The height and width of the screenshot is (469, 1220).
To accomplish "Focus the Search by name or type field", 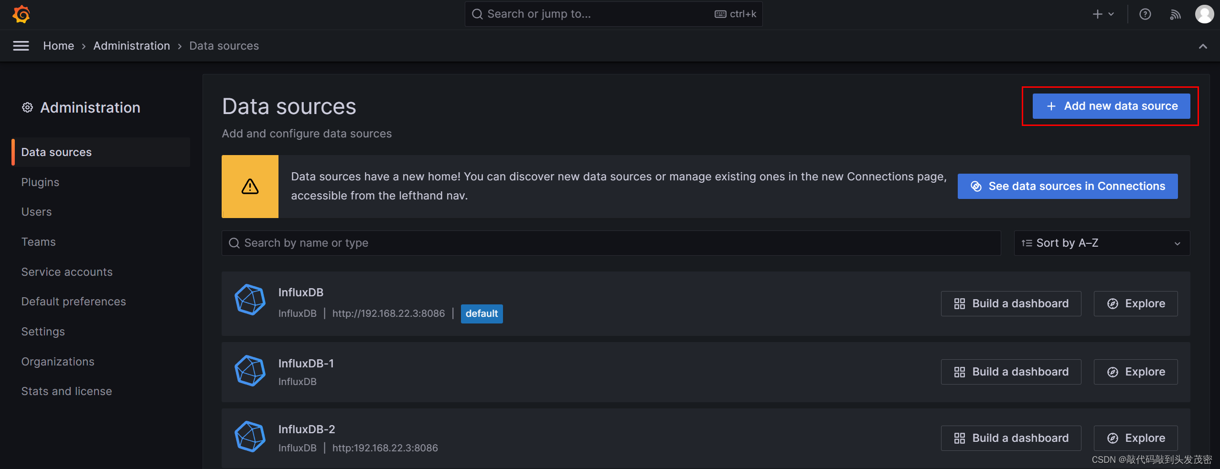I will pos(611,243).
